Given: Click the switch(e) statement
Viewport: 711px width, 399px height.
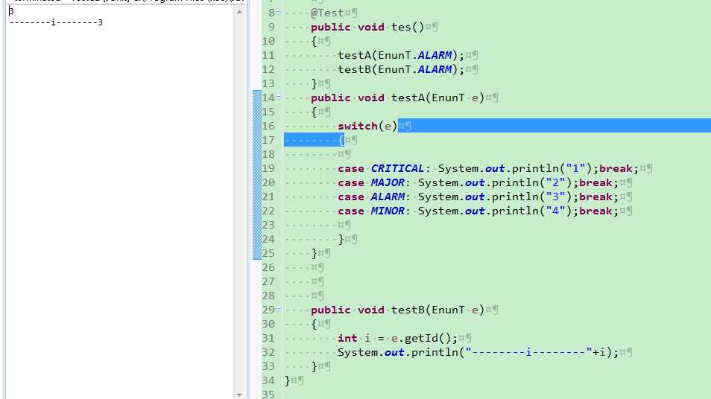Looking at the screenshot, I should point(367,126).
